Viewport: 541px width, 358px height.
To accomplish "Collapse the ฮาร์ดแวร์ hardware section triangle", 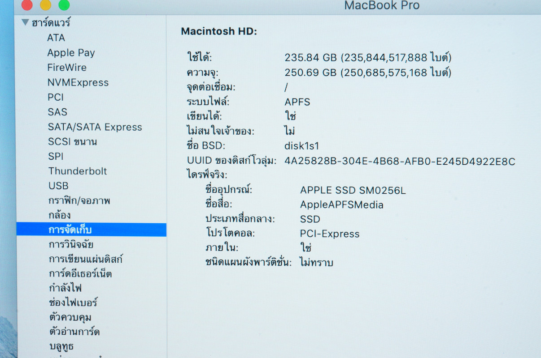I will 25,22.
